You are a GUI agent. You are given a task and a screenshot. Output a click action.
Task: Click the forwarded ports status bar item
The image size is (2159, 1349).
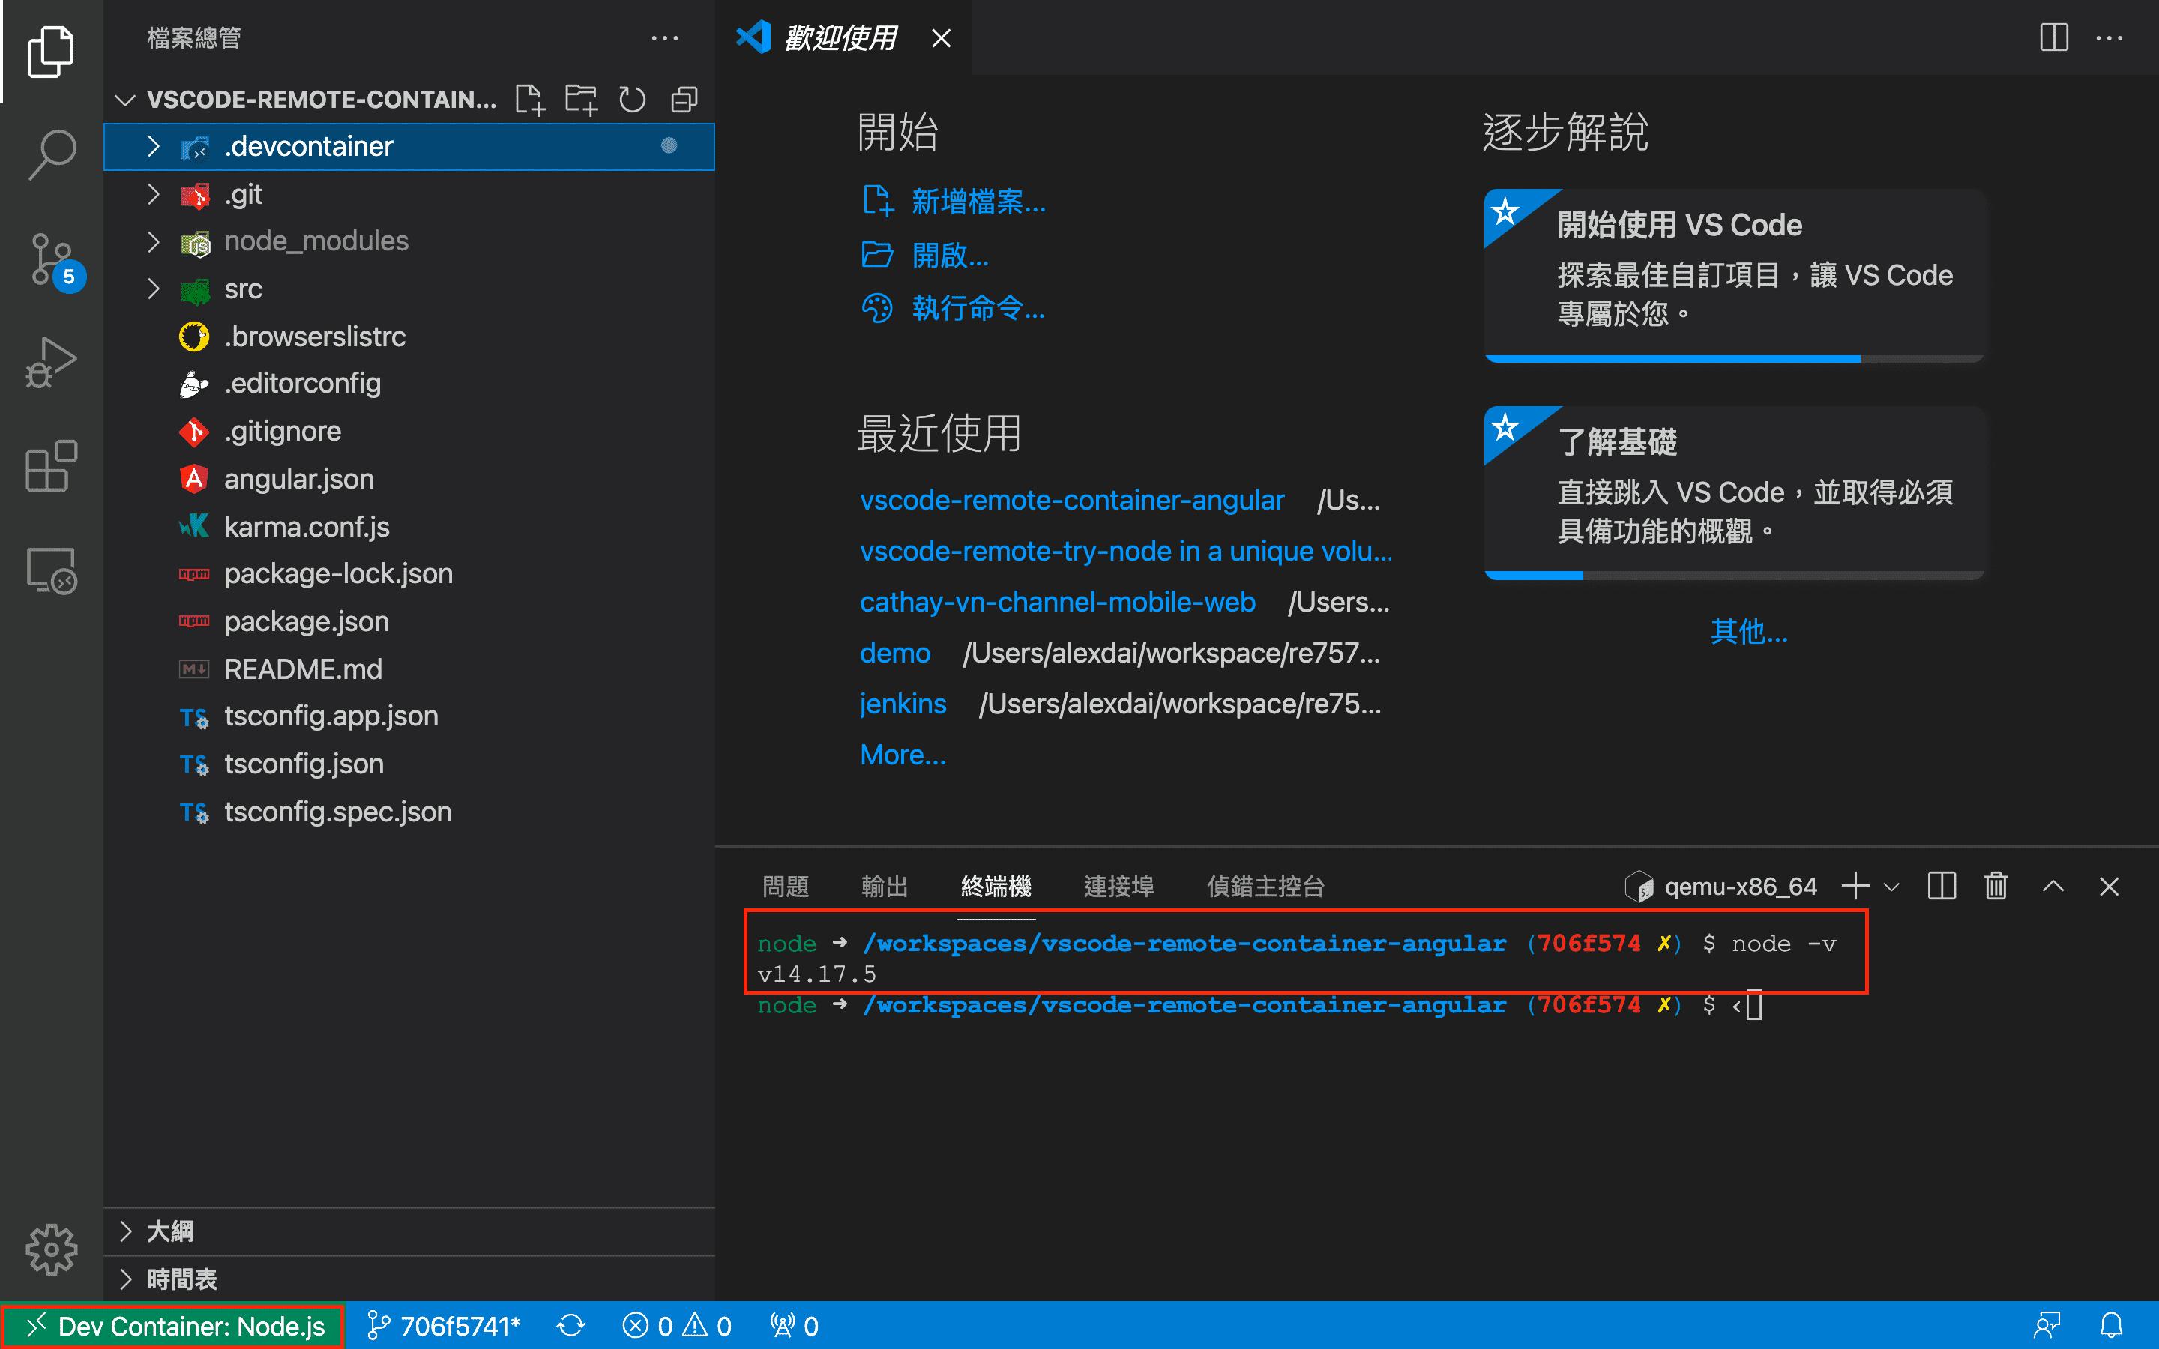click(x=794, y=1326)
